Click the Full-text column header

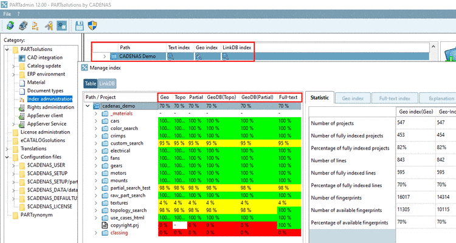pos(288,97)
